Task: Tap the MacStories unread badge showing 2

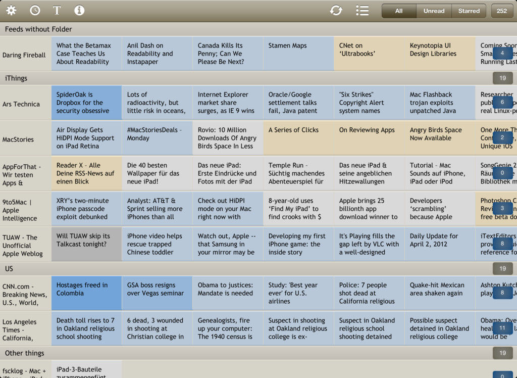Action: (x=502, y=137)
